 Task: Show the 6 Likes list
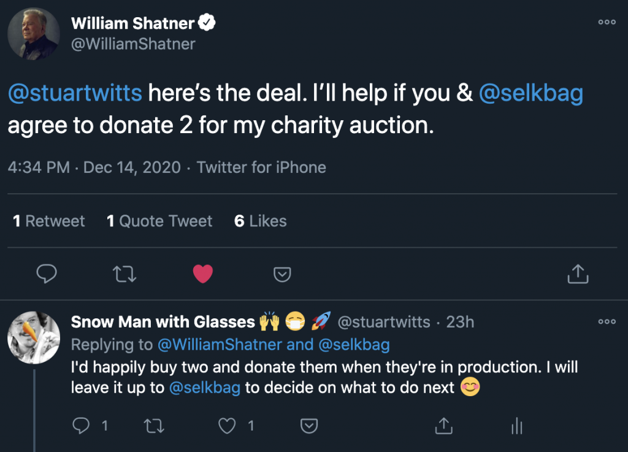261,221
